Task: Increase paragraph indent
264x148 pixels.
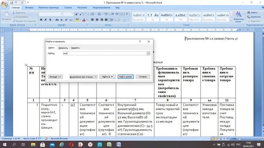Action: click(x=117, y=14)
